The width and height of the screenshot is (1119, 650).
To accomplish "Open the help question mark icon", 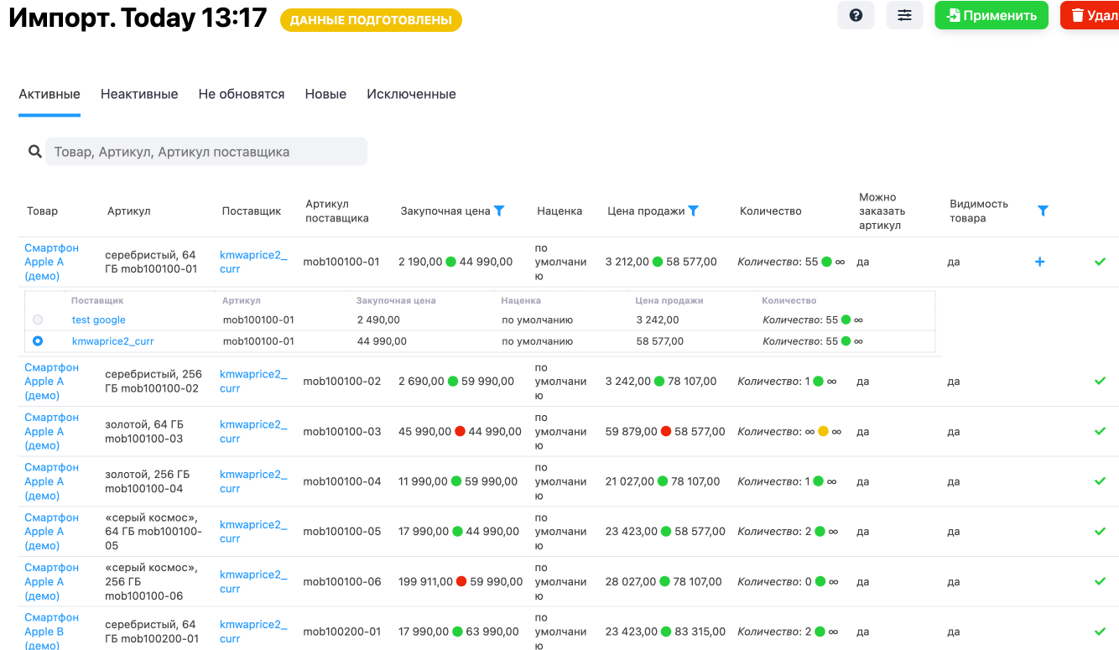I will click(856, 15).
